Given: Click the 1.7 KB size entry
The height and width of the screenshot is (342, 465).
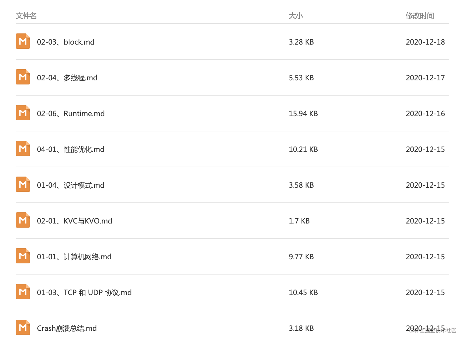Looking at the screenshot, I should tap(299, 221).
